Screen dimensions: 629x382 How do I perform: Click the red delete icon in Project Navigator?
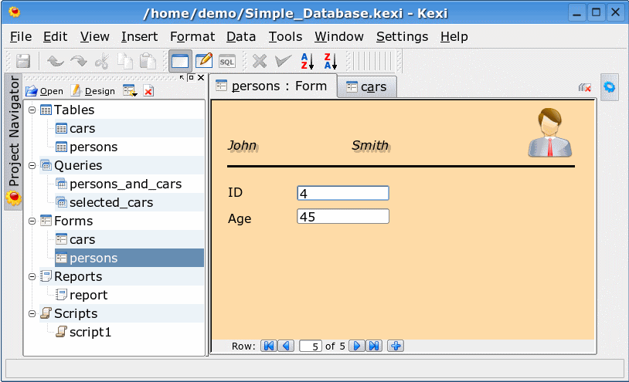click(x=148, y=91)
